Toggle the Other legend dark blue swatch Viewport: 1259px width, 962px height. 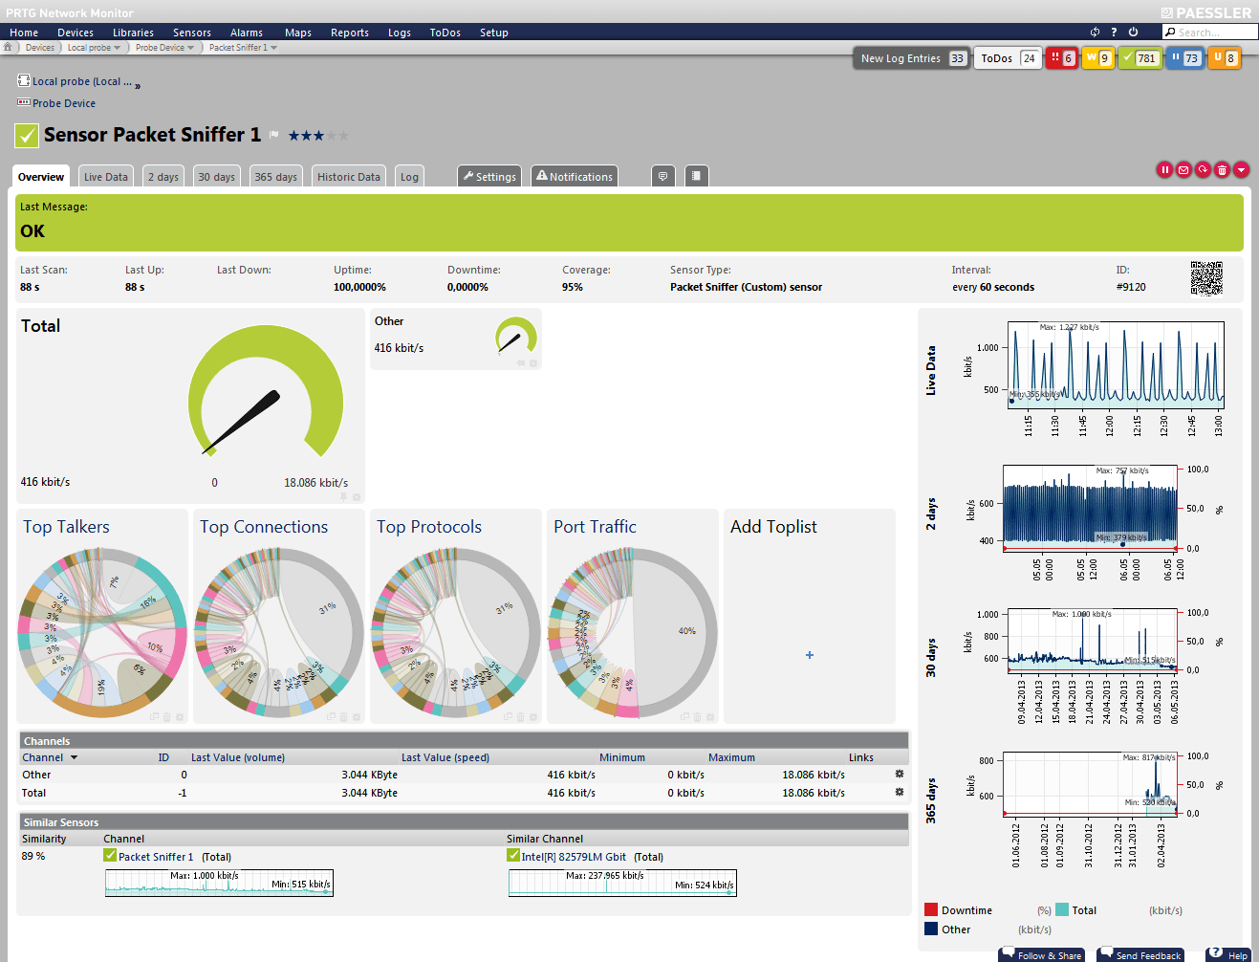pyautogui.click(x=931, y=929)
